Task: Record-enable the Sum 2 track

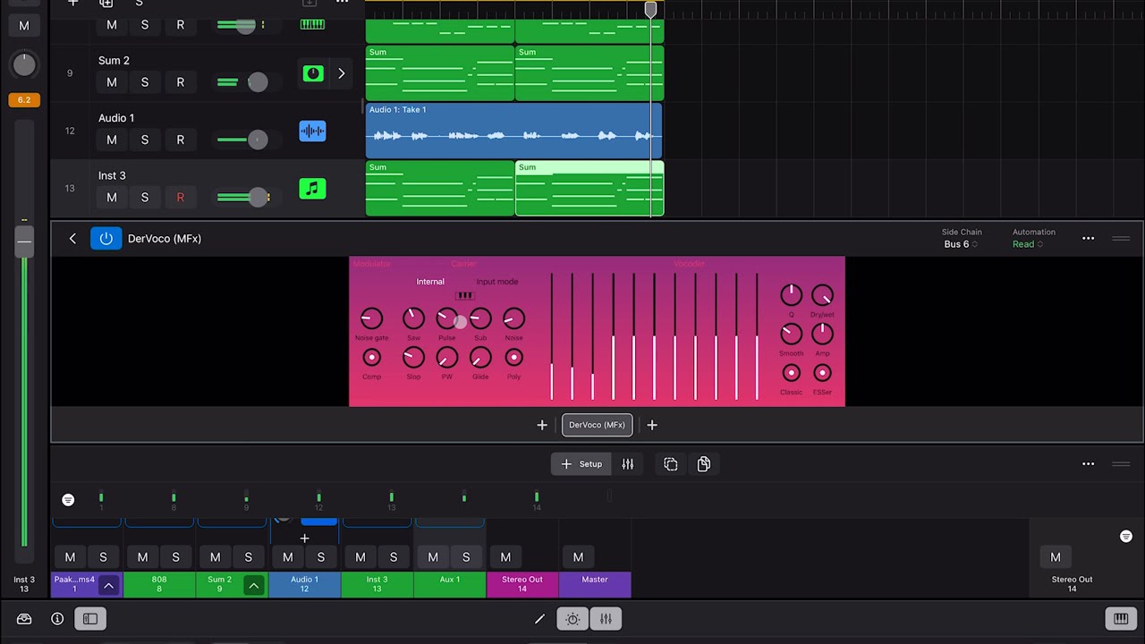Action: click(180, 82)
